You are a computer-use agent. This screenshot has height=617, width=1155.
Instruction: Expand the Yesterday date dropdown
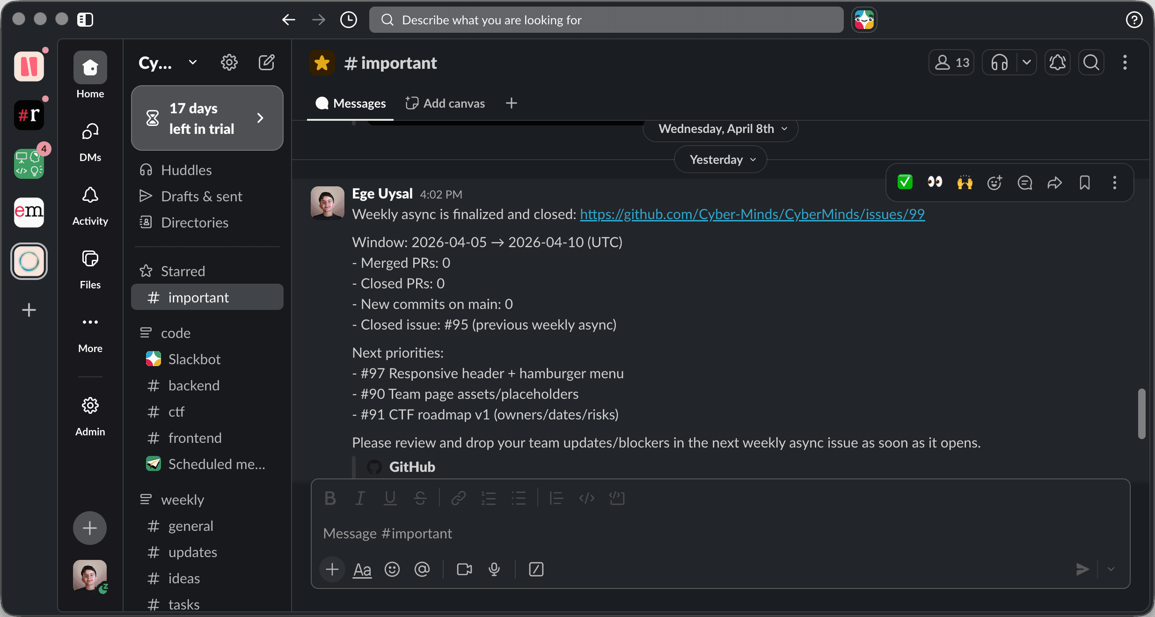pyautogui.click(x=720, y=160)
